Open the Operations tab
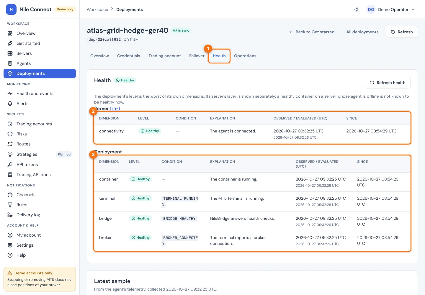 (245, 56)
